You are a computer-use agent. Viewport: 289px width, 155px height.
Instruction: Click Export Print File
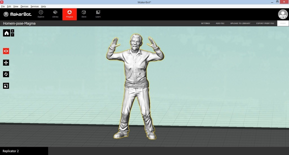[265, 23]
